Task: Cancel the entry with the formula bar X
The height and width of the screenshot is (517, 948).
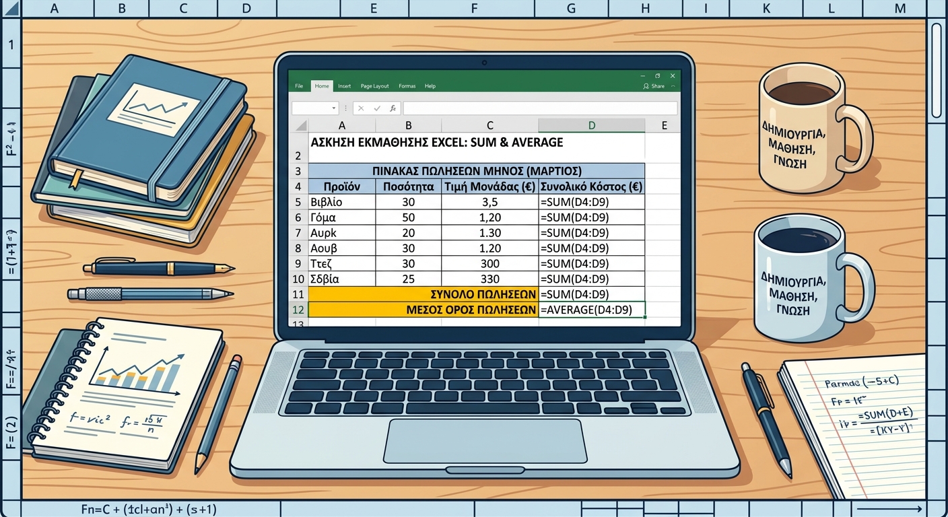Action: (x=361, y=108)
